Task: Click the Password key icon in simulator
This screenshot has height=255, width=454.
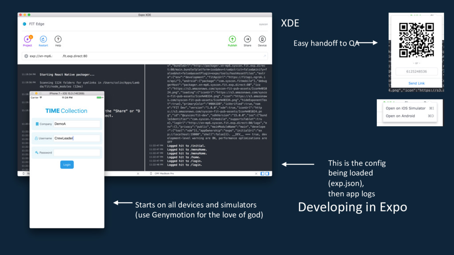Action: pyautogui.click(x=37, y=152)
